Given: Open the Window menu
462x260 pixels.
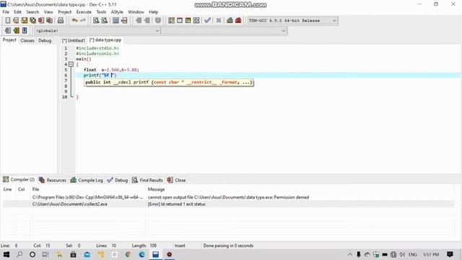Looking at the screenshot, I should (x=136, y=12).
